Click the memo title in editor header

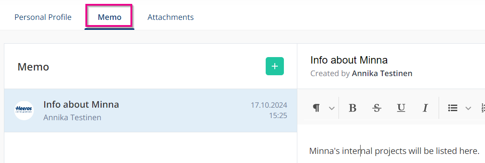(x=349, y=60)
